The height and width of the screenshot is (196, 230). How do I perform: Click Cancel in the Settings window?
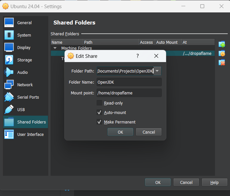click(186, 182)
